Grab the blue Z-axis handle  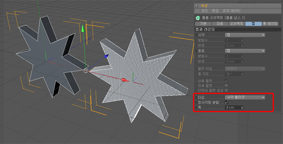[x=107, y=56]
